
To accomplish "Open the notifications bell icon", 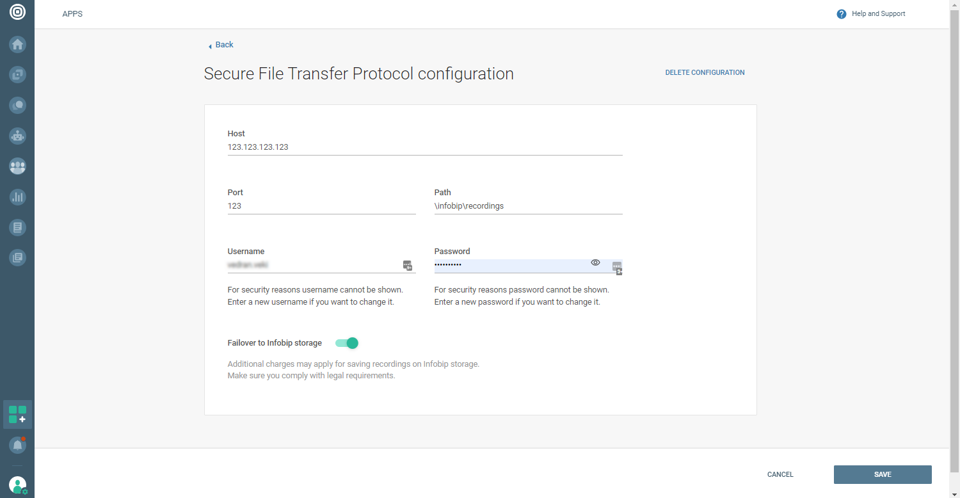I will (x=17, y=444).
